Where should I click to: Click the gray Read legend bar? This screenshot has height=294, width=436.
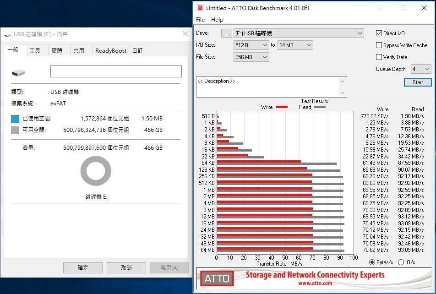pos(320,107)
